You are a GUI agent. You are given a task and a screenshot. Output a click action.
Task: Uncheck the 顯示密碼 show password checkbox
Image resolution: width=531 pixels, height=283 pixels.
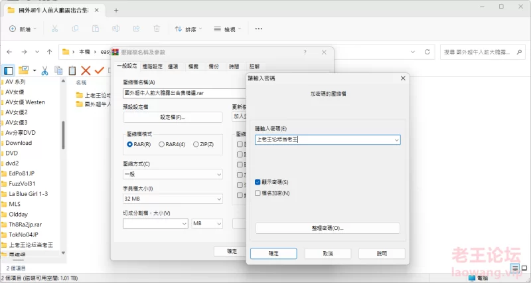coord(258,181)
